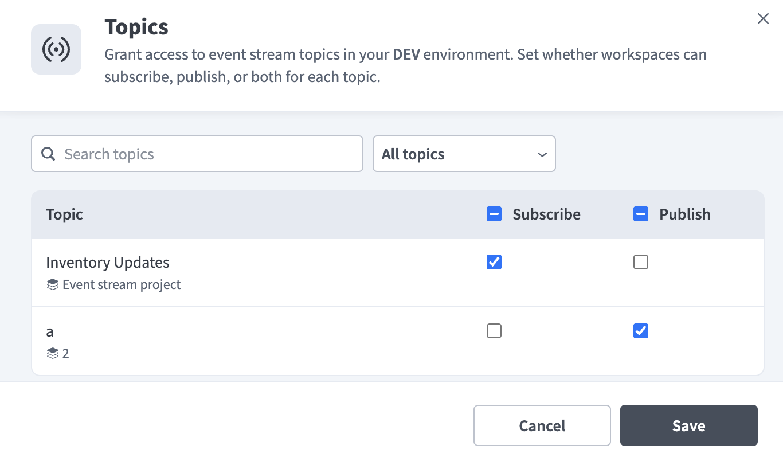Click the layers icon beside Event stream project

click(53, 284)
